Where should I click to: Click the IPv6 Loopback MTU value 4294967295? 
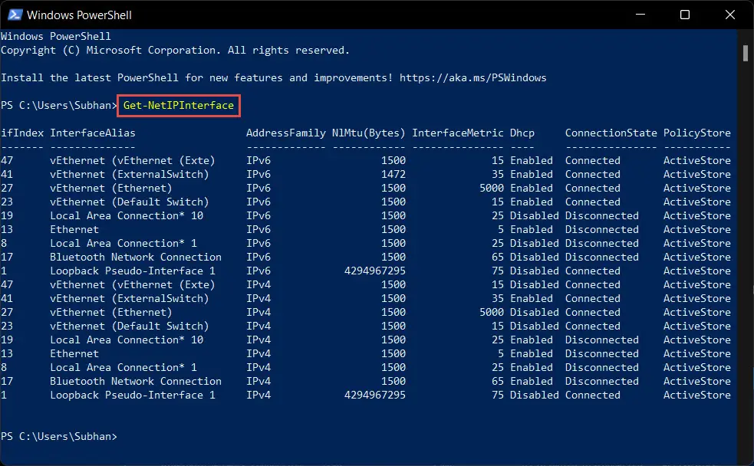(x=374, y=271)
